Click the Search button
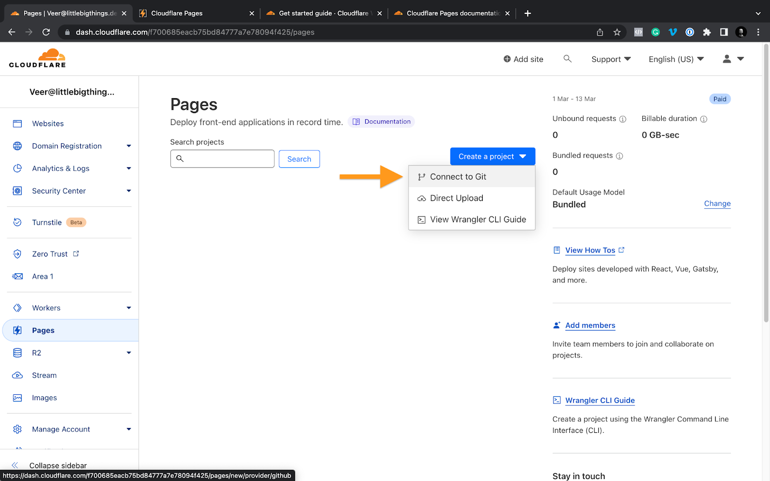Screen dimensions: 770x481 [299, 159]
